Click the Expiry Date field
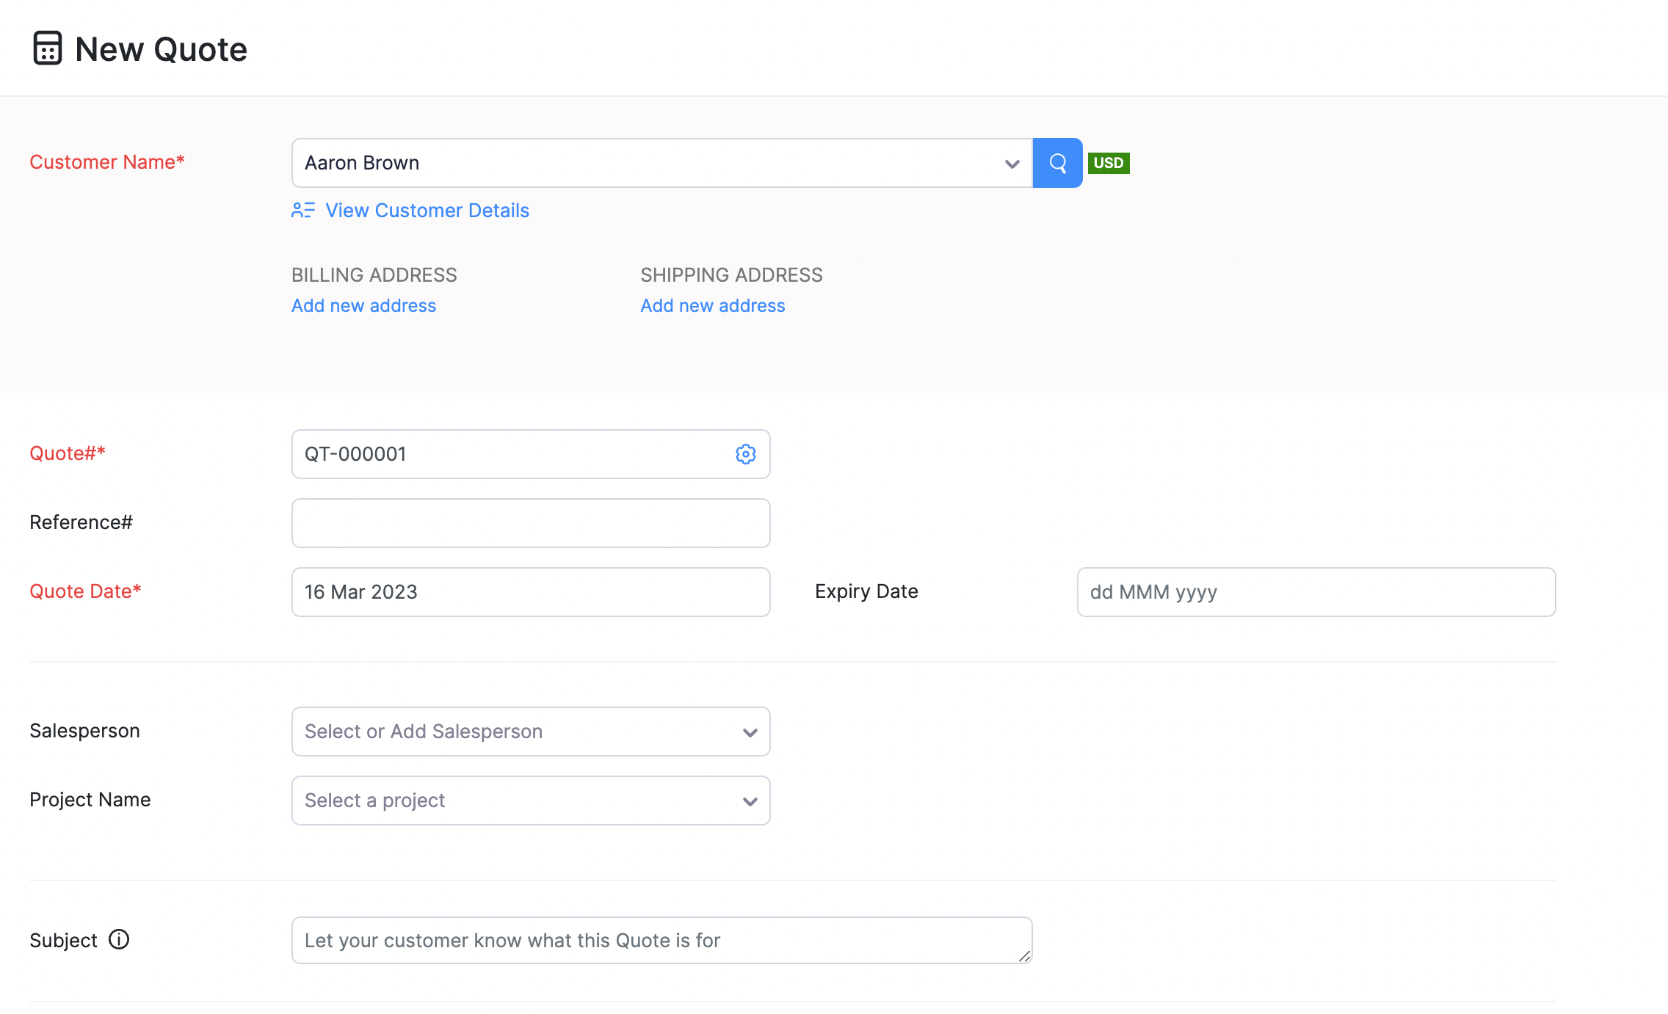Image resolution: width=1668 pixels, height=1014 pixels. tap(1315, 592)
